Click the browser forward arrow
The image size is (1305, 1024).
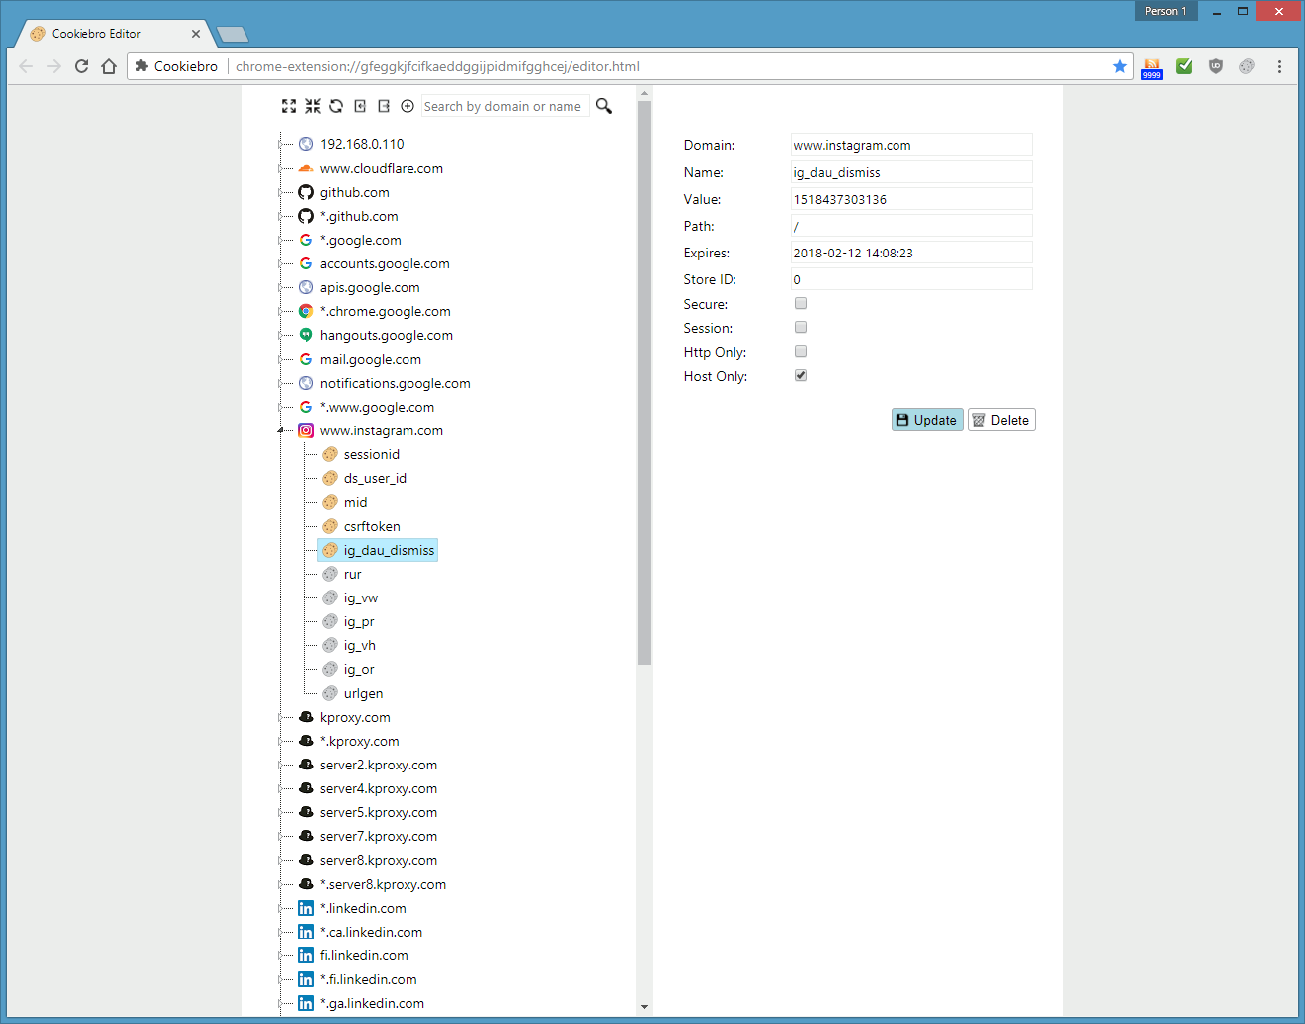point(54,66)
